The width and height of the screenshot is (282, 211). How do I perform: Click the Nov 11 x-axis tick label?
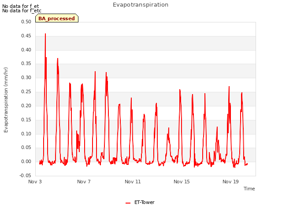(x=133, y=182)
